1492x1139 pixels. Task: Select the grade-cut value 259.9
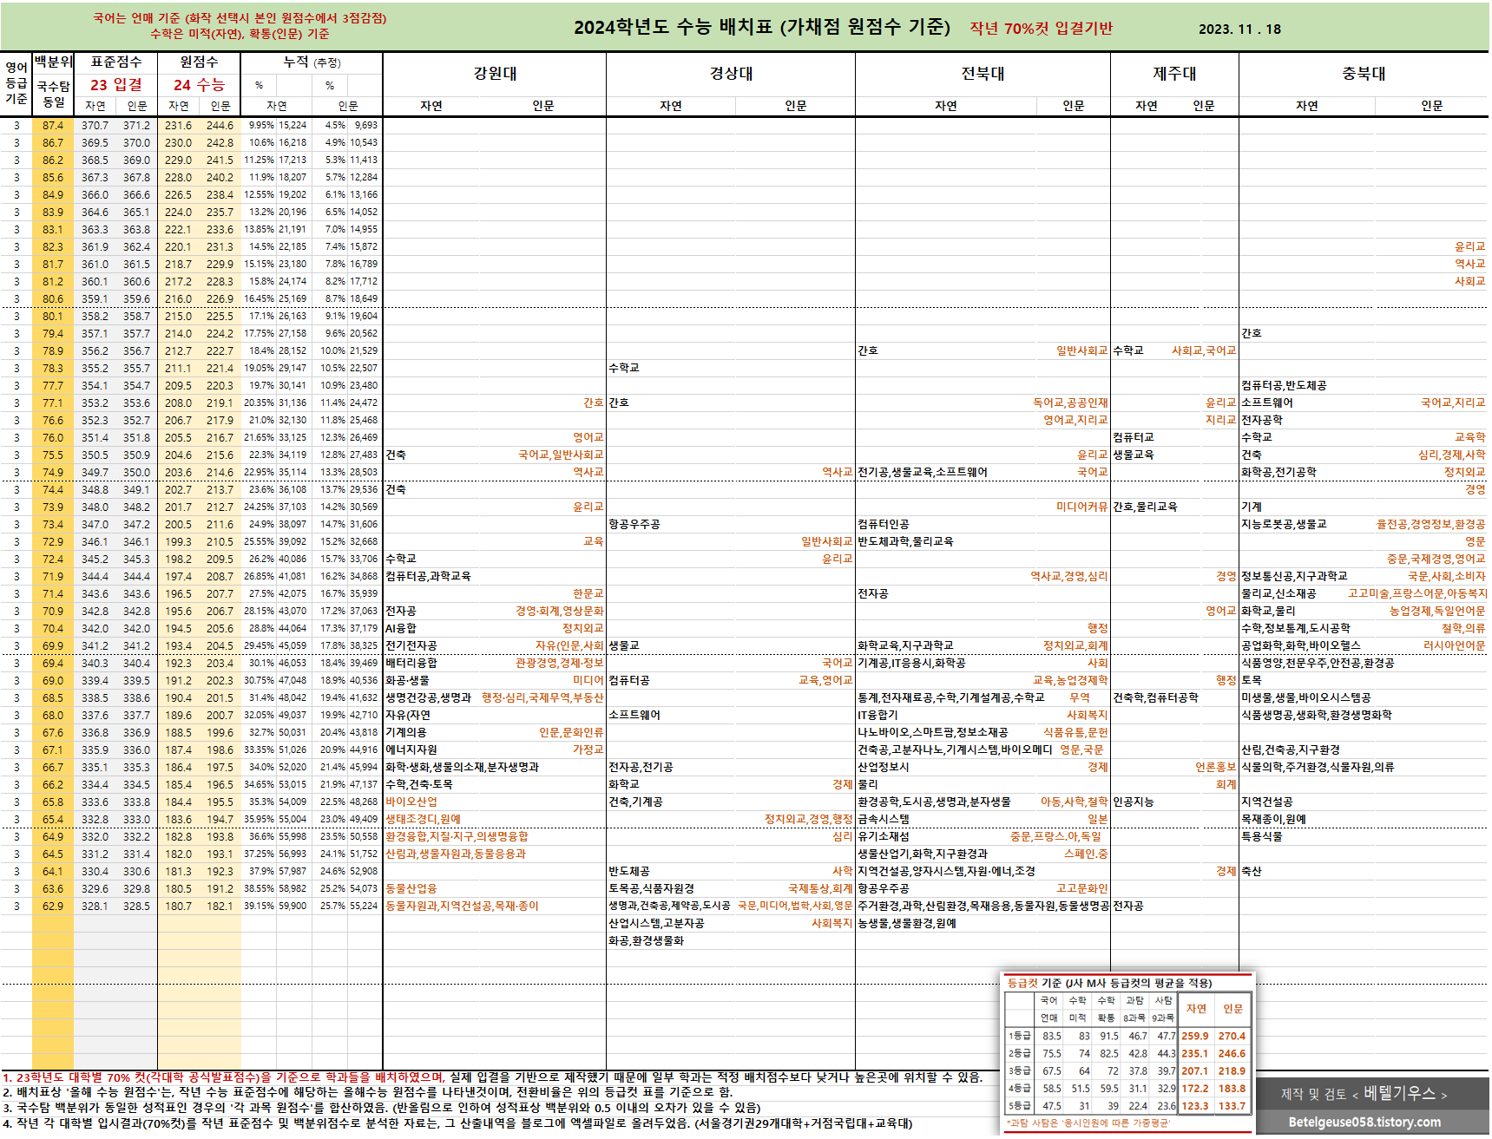1195,1036
